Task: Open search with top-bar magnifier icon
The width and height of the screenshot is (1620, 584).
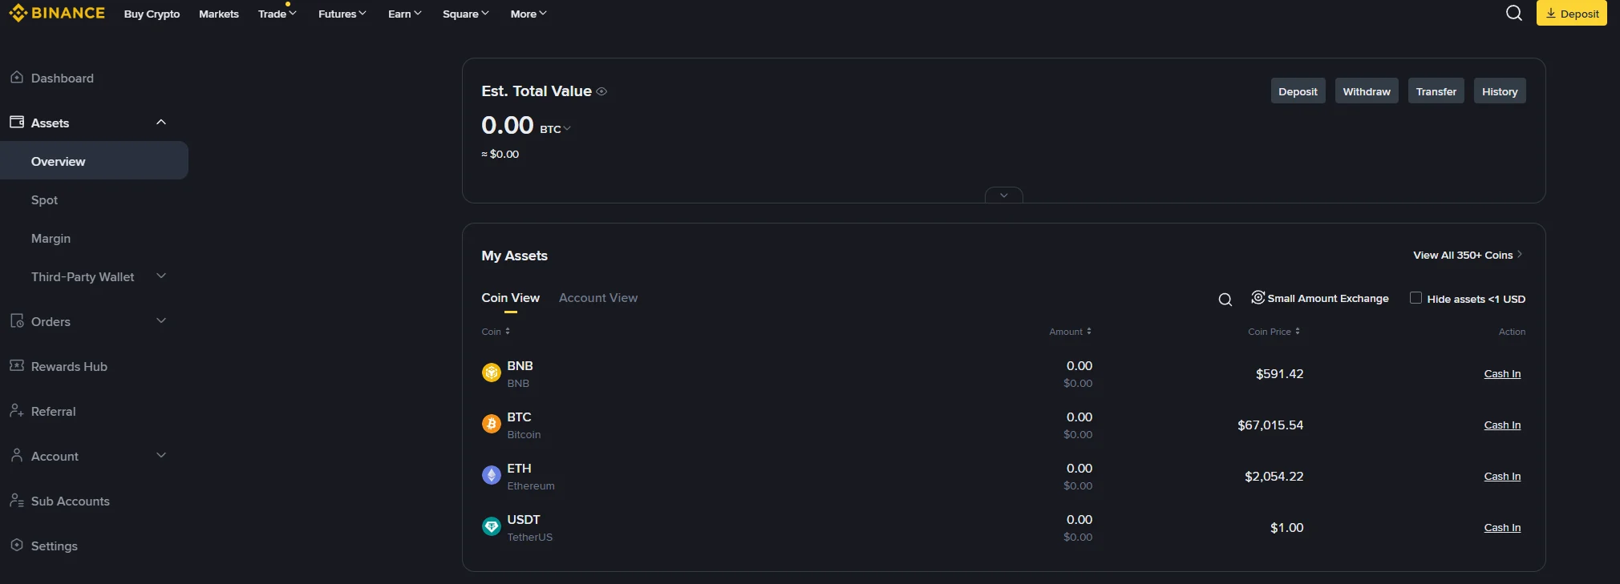Action: point(1513,13)
